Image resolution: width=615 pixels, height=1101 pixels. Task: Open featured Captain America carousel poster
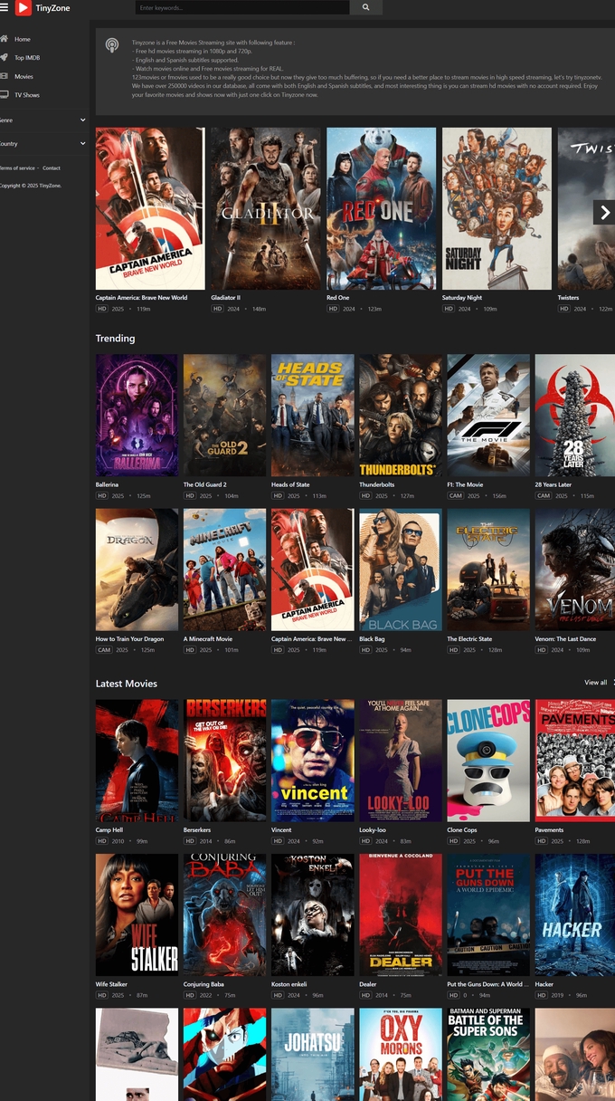tap(150, 208)
